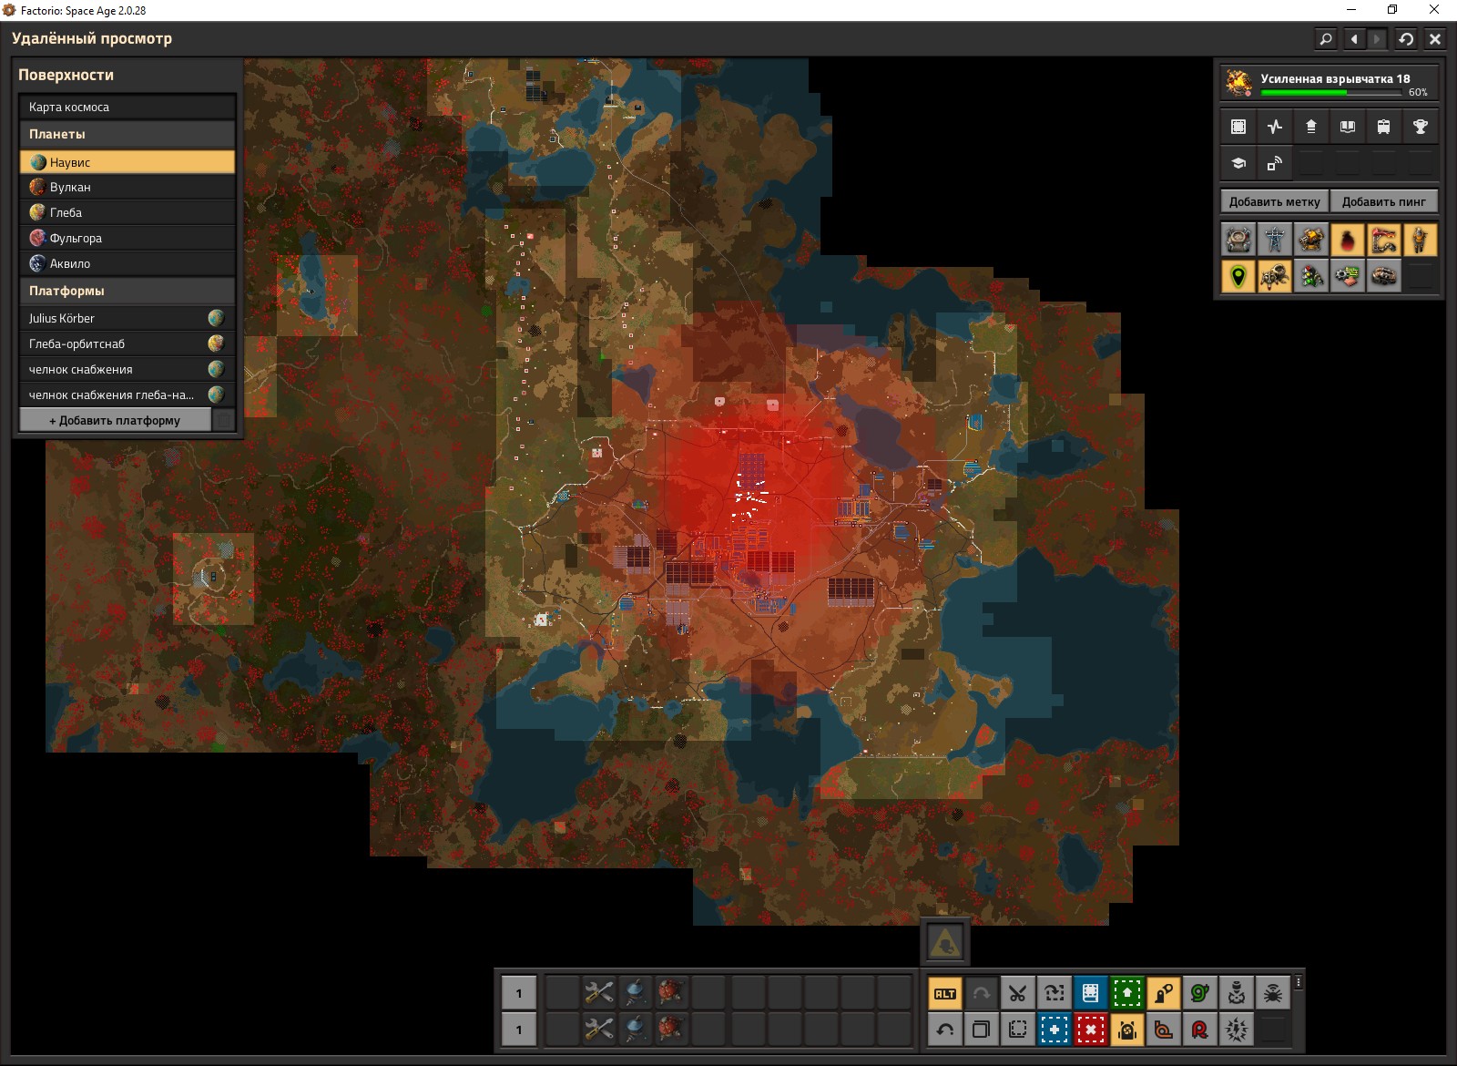Switch top quickbar row page number
The image size is (1457, 1066).
coord(519,993)
